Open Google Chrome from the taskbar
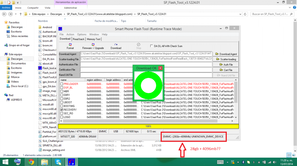Viewport: 297px width, 166px height. click(31, 162)
